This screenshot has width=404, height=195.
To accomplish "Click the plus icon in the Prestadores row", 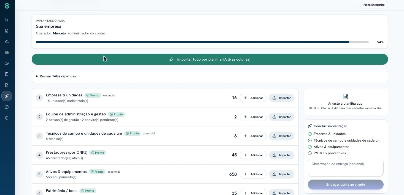I will pyautogui.click(x=246, y=155).
